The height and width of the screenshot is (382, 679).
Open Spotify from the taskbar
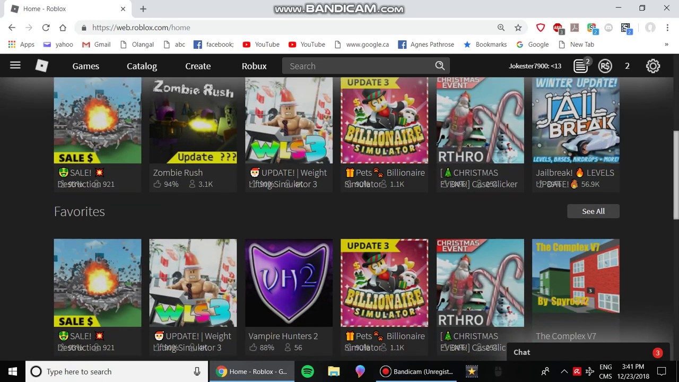click(308, 371)
